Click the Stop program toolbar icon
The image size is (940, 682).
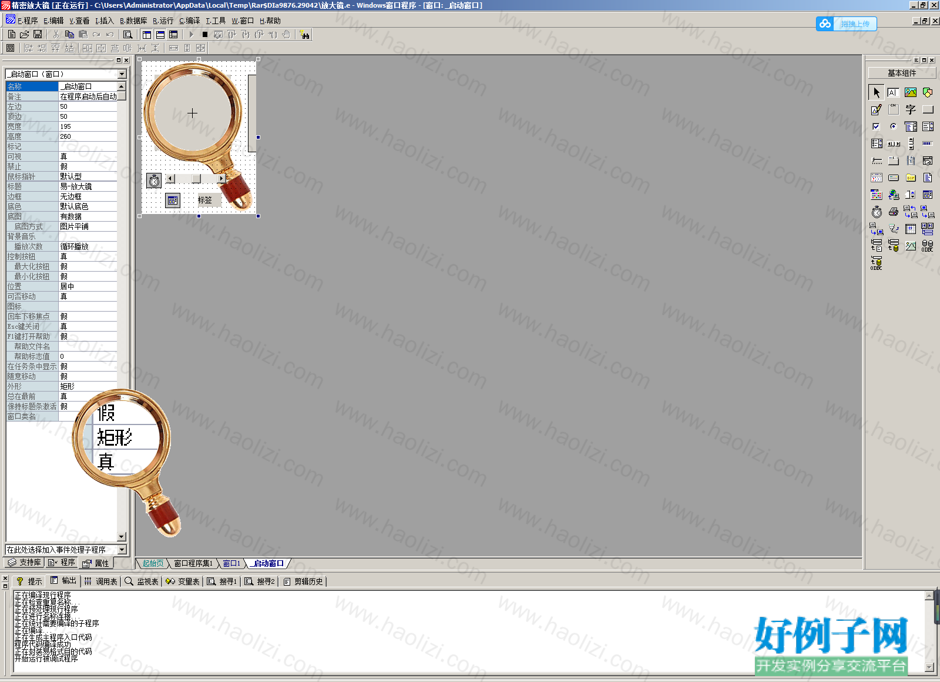tap(205, 35)
